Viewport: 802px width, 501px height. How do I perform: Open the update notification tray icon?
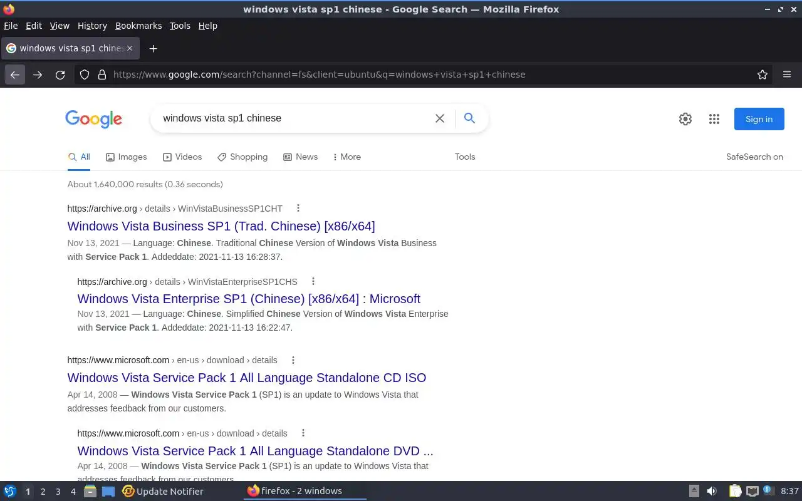769,492
